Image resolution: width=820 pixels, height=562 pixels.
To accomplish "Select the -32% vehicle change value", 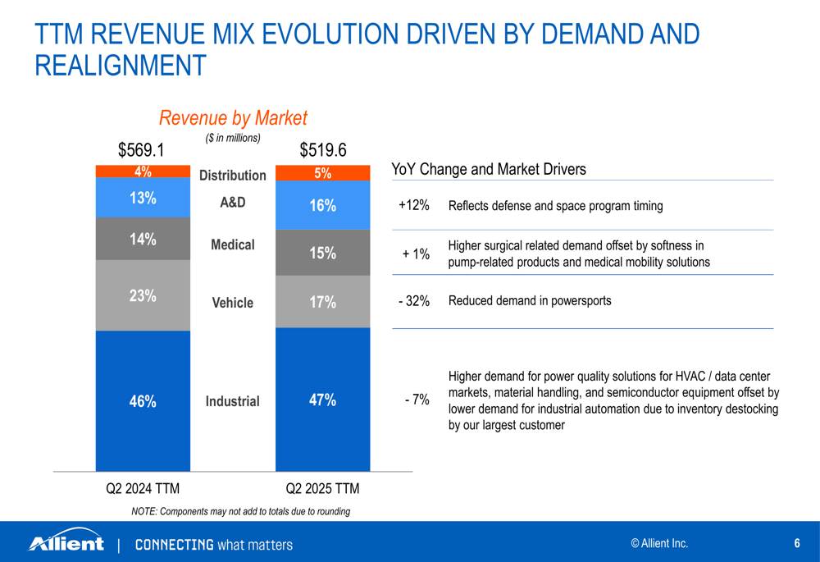I will tap(413, 301).
